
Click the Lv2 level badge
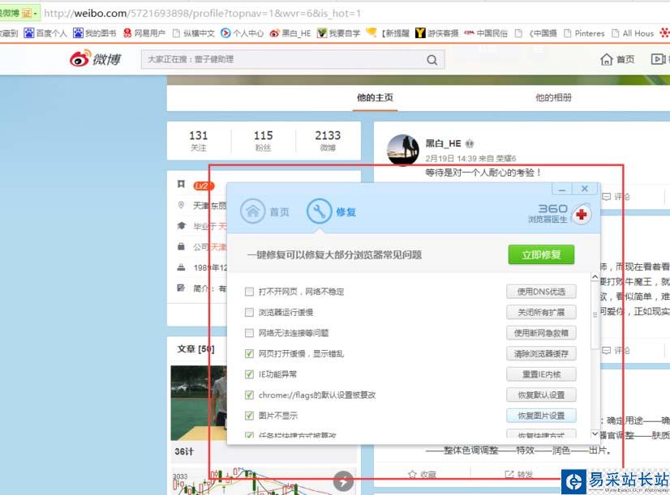[x=204, y=186]
